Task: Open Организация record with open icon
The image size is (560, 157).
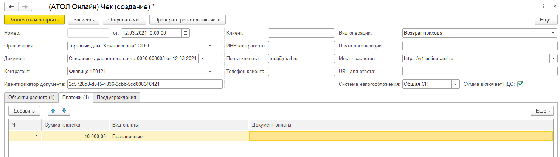Action: [219, 46]
